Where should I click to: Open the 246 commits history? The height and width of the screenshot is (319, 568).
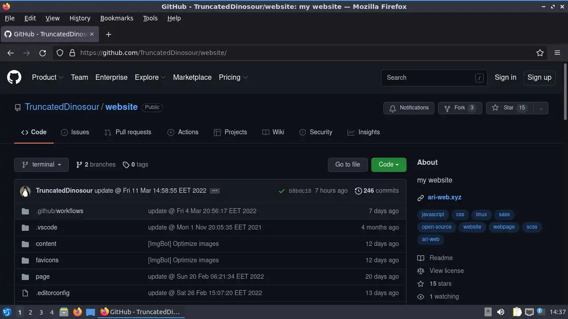377,191
